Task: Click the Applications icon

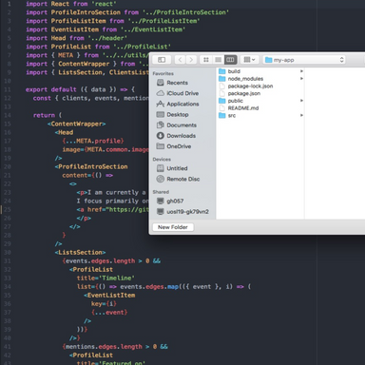Action: [161, 104]
